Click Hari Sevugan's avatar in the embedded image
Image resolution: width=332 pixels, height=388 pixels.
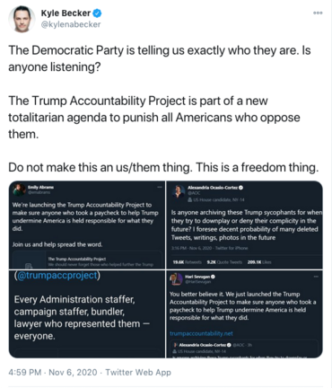(176, 279)
